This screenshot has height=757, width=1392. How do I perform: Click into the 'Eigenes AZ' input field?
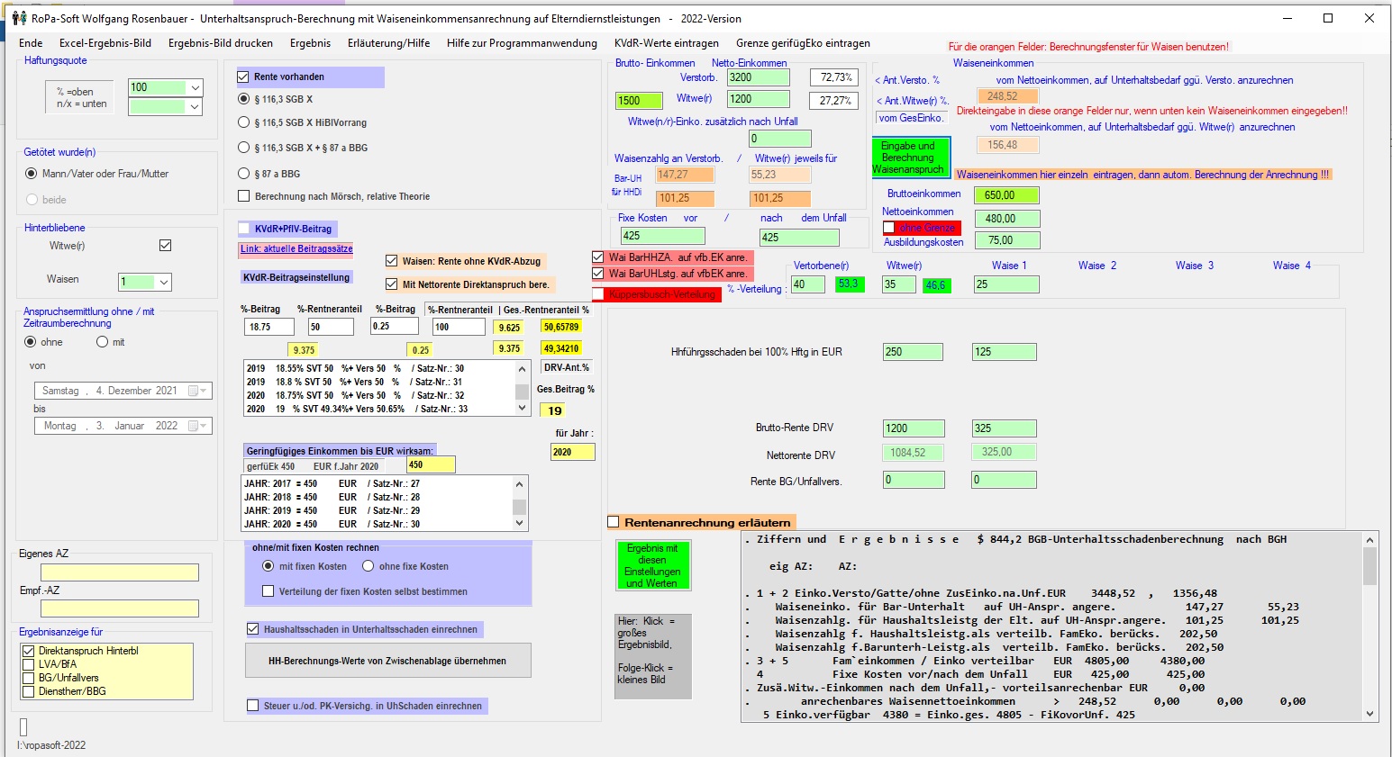coord(119,572)
